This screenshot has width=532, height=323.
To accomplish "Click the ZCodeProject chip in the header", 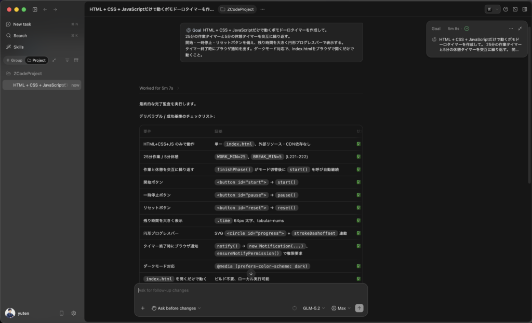I will [237, 9].
